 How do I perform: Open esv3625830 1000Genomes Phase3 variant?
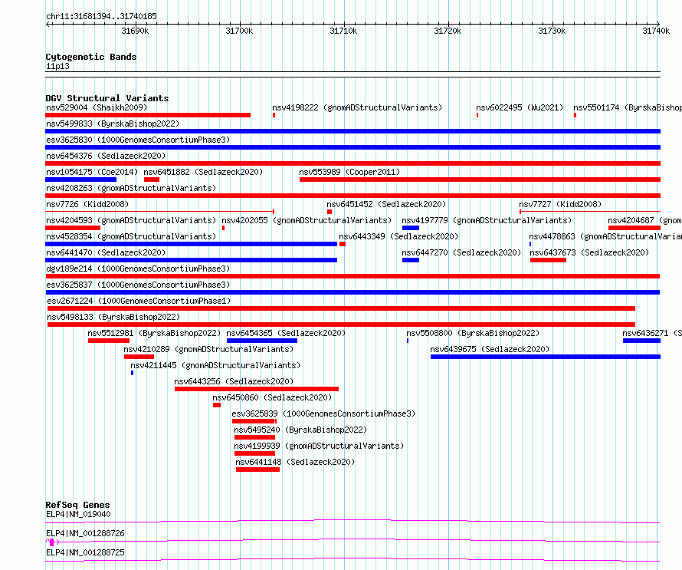coord(138,140)
